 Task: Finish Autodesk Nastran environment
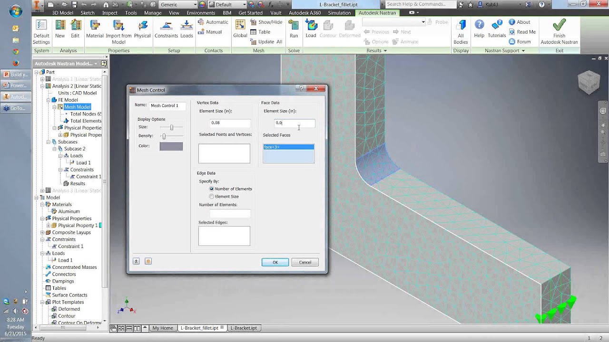pos(559,32)
